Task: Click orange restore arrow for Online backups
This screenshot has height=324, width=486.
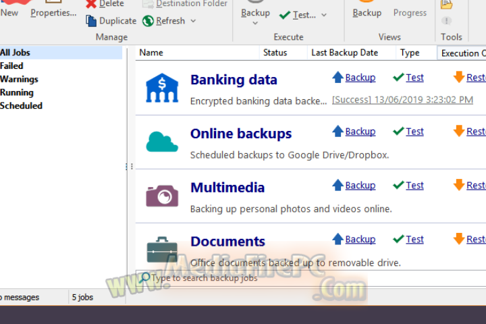Action: [x=459, y=131]
